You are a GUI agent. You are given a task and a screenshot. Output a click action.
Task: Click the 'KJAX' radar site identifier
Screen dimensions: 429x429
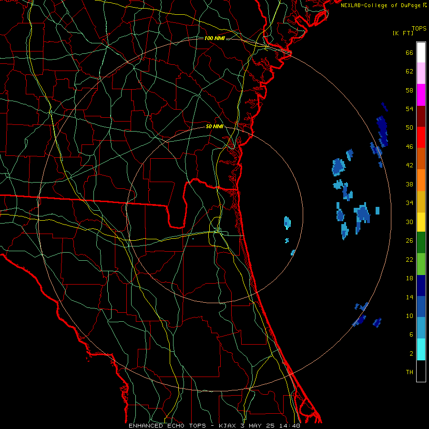point(228,426)
